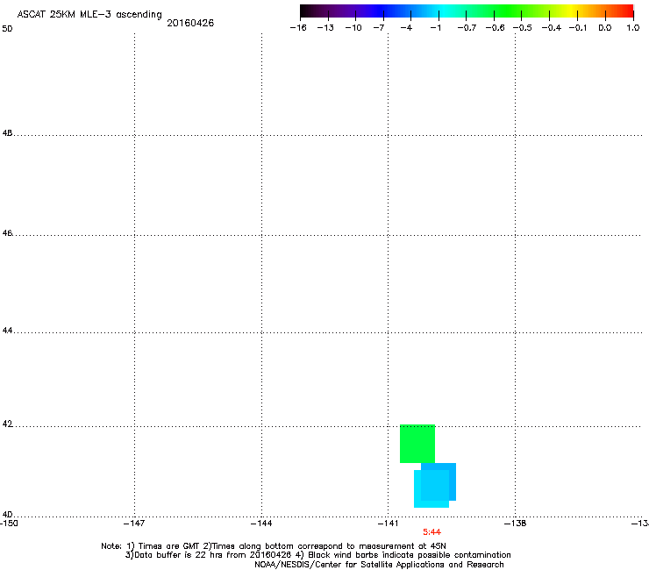
Task: Click the ASCAT 25KM MLE-3 ascending title
Action: [89, 15]
